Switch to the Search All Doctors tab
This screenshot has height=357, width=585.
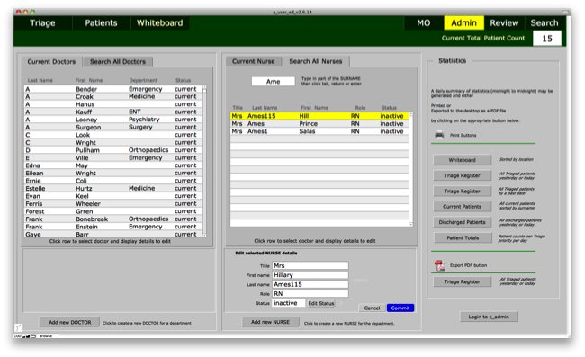point(118,62)
